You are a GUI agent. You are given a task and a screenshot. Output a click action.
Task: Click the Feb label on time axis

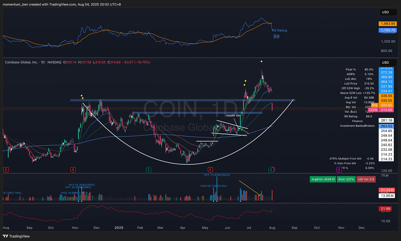coord(140,228)
